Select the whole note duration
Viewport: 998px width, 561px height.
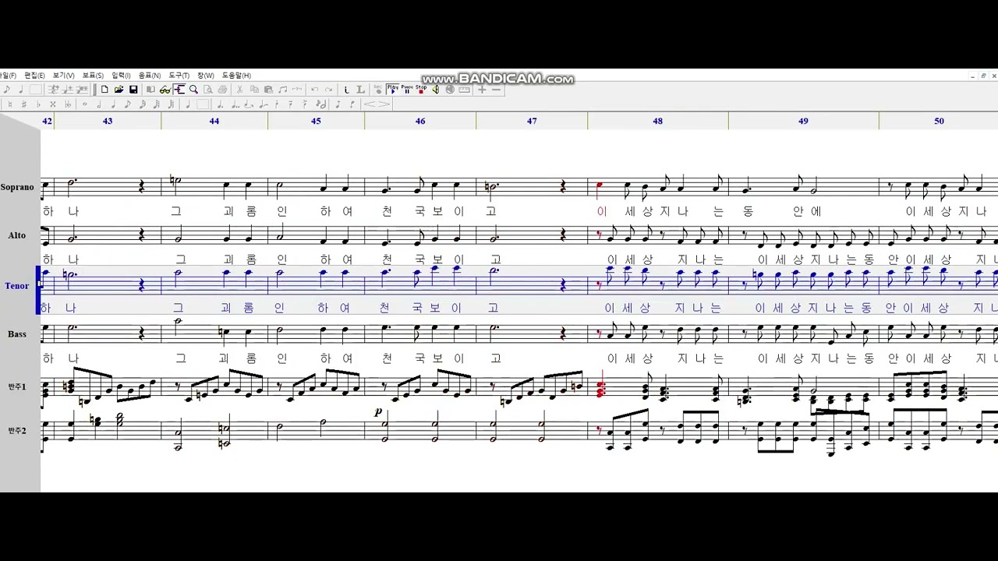coord(84,104)
